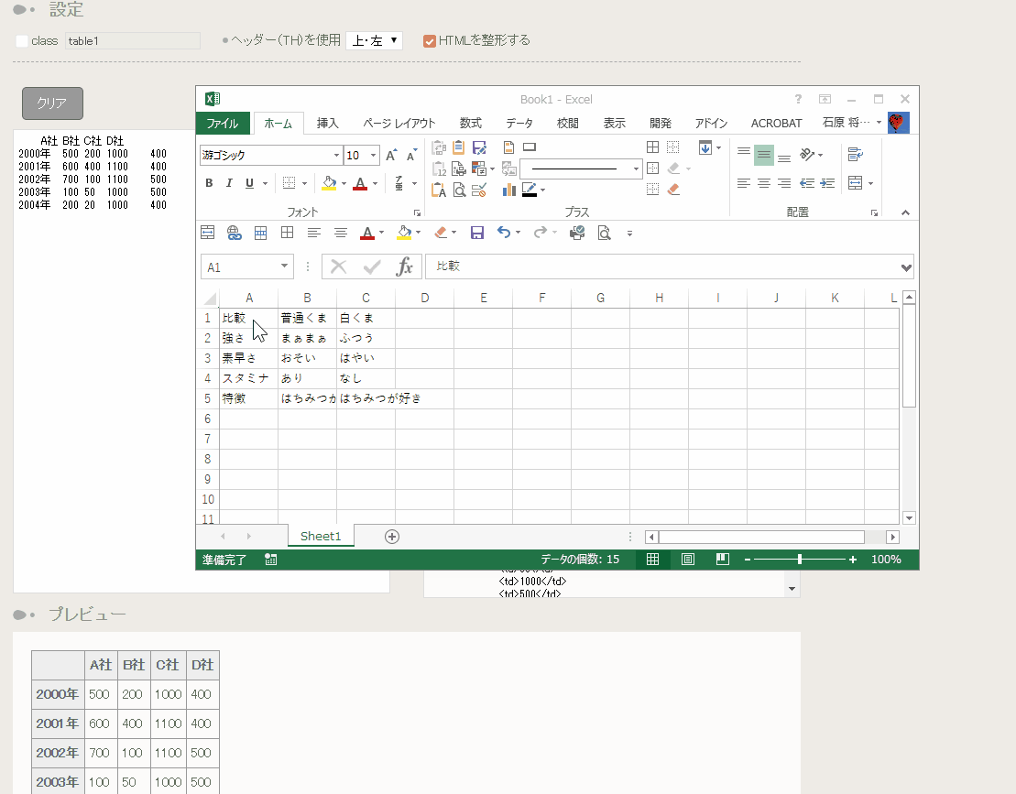The height and width of the screenshot is (794, 1016).
Task: Click the zoom out minus button
Action: (747, 560)
